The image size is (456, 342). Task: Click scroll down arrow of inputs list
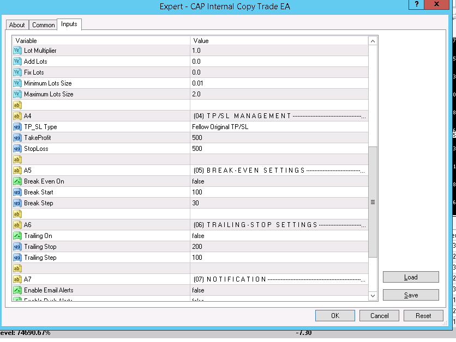[x=373, y=296]
